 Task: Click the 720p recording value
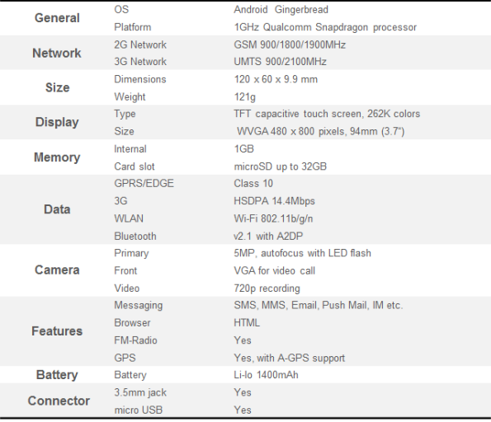click(x=267, y=288)
